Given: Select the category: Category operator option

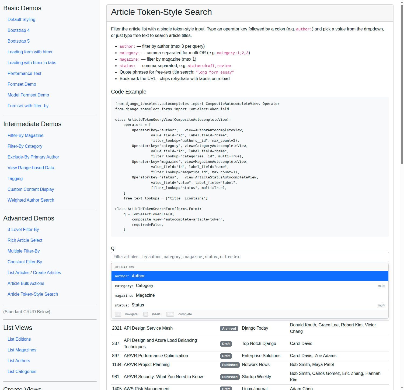Looking at the screenshot, I should (250, 286).
